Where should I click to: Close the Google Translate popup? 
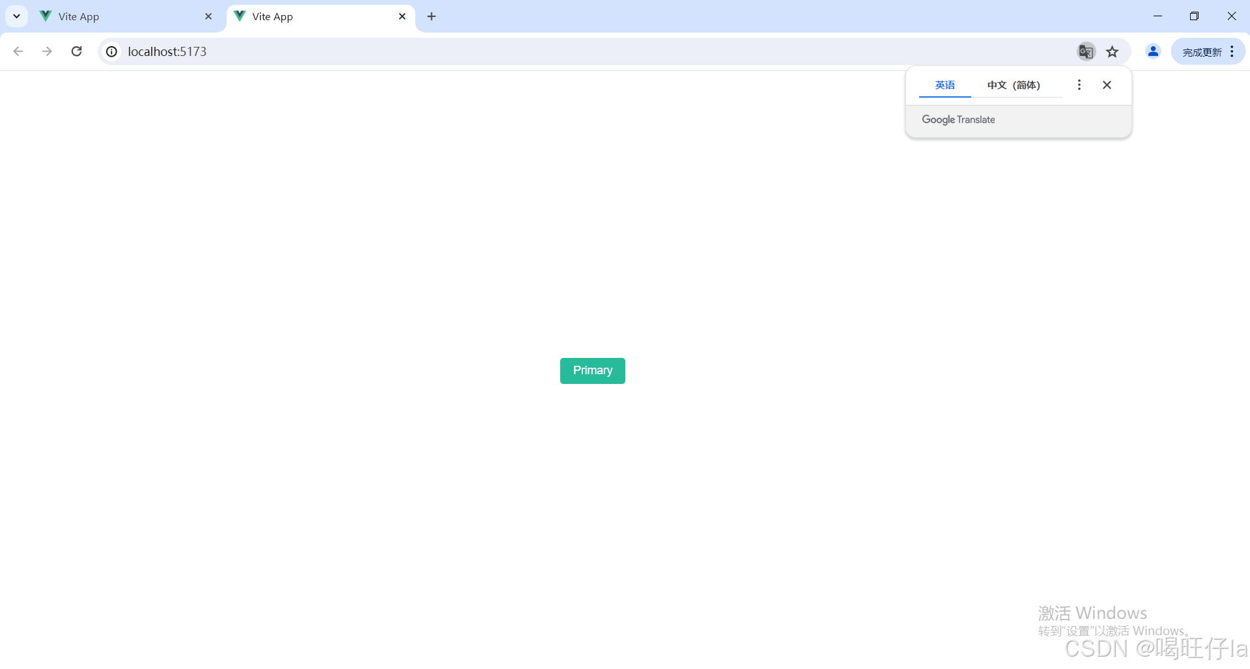tap(1107, 85)
